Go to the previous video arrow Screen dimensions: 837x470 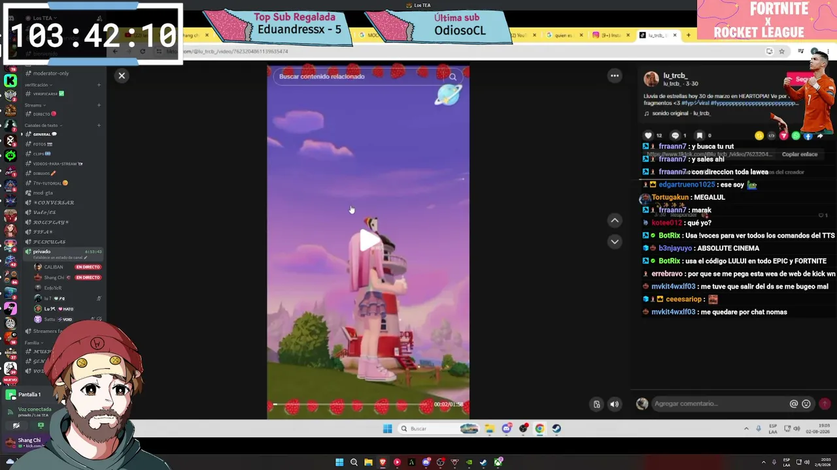point(615,221)
